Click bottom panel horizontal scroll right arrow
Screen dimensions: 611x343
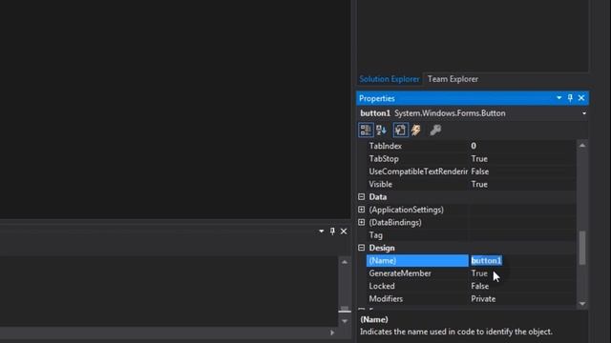tap(332, 333)
